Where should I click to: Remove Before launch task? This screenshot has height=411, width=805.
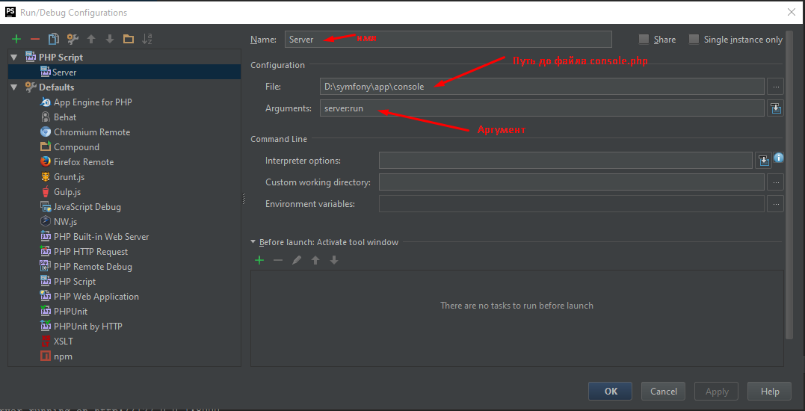(x=278, y=260)
